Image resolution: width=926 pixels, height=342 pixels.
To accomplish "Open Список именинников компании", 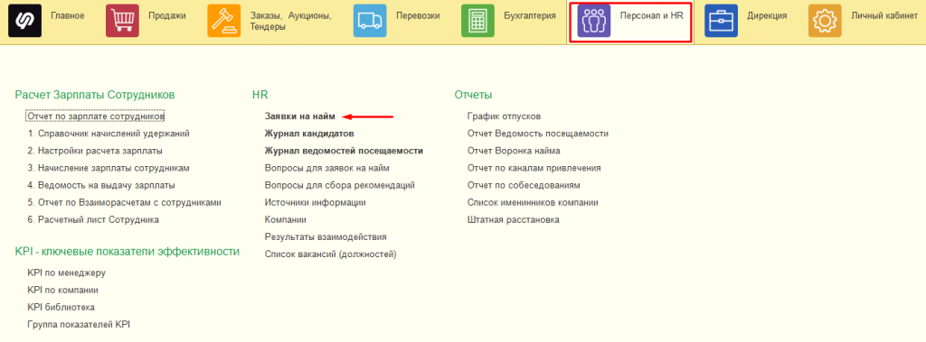I will coord(533,202).
